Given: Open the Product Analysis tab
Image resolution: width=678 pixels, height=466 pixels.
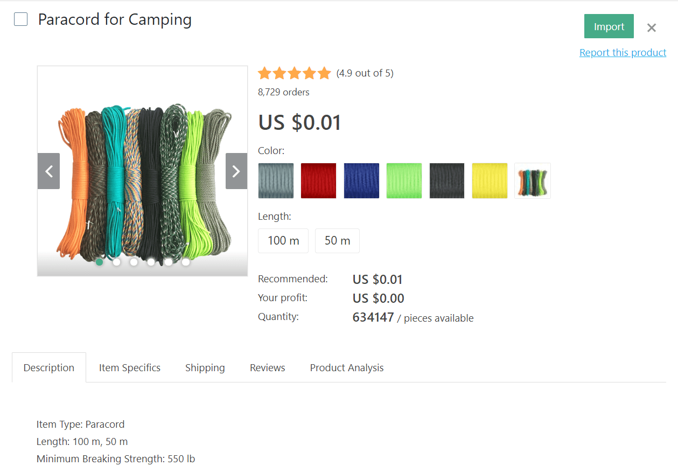Looking at the screenshot, I should tap(347, 368).
